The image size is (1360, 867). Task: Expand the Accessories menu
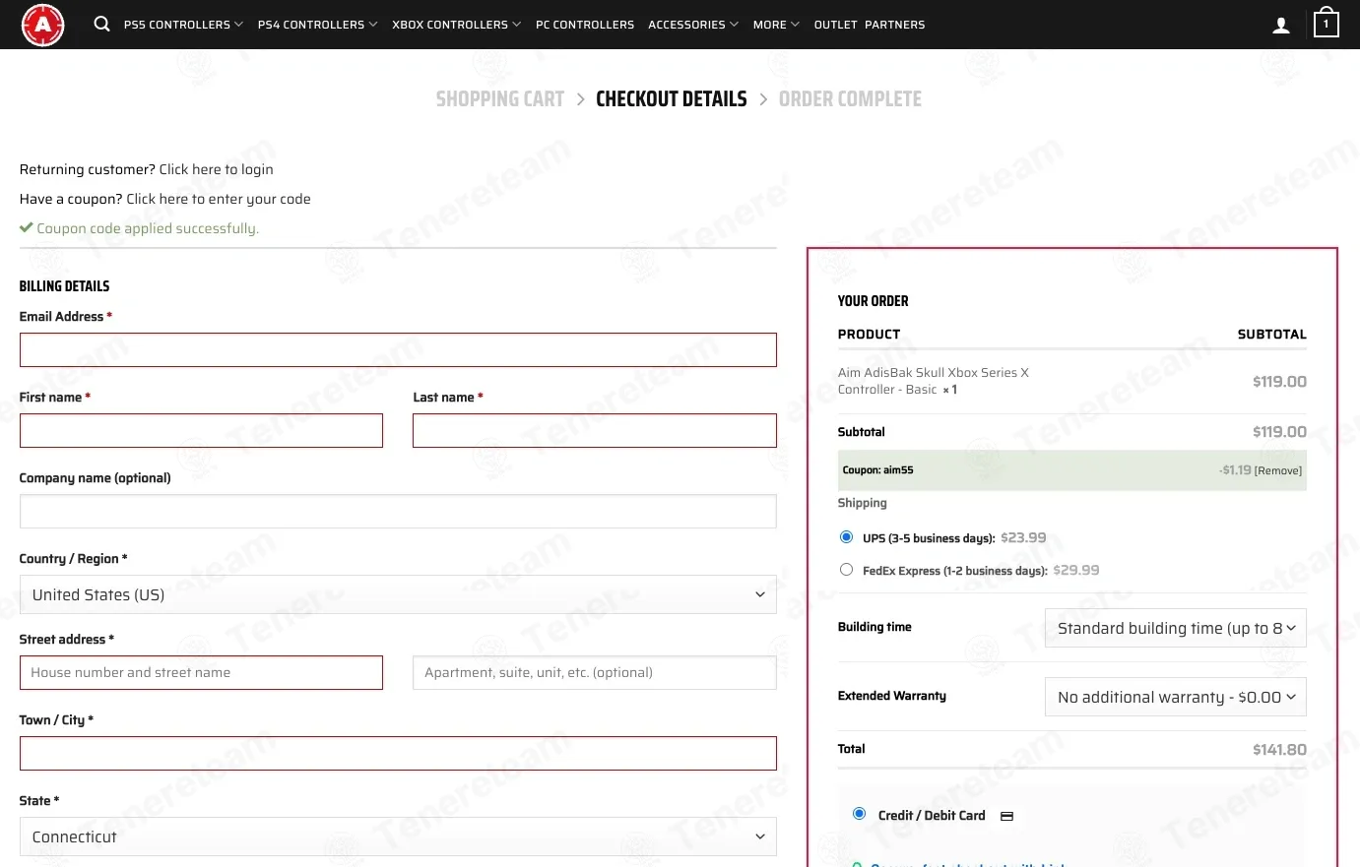[692, 25]
